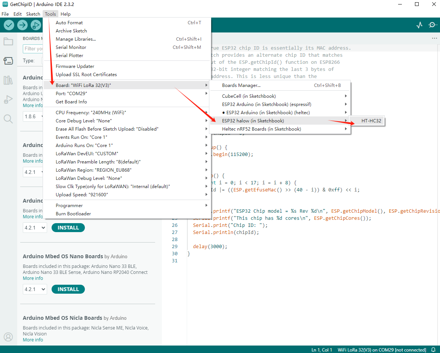Open the Library Manager books sidebar icon
This screenshot has height=353, width=440.
8,80
